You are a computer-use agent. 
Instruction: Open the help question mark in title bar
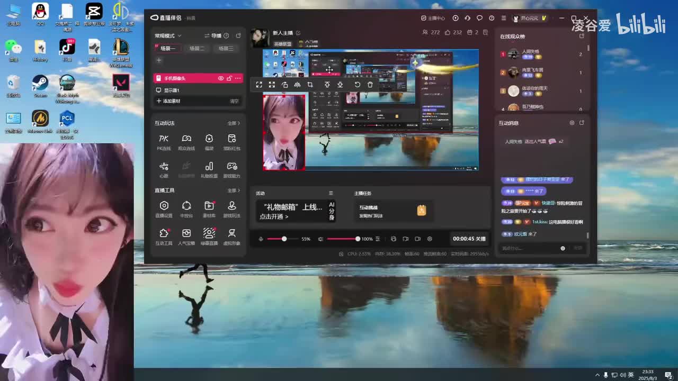click(x=492, y=18)
